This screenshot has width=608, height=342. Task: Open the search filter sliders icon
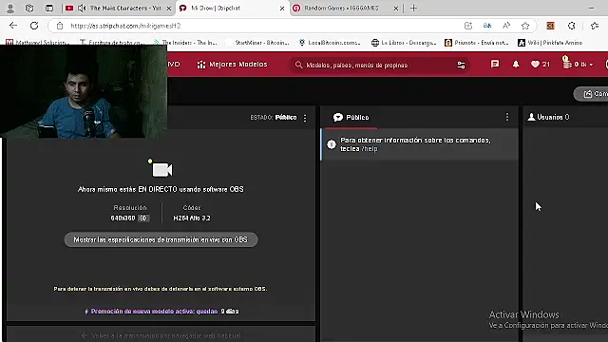(x=461, y=66)
